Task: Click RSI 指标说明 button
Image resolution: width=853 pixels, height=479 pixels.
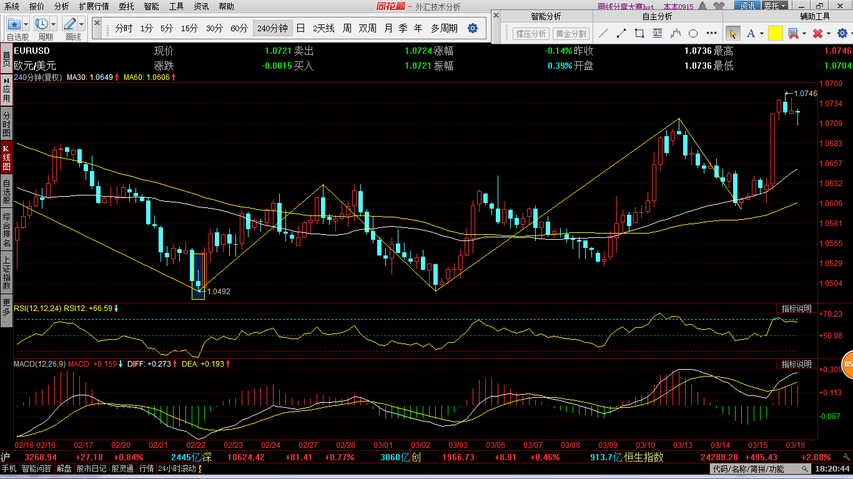Action: 796,309
